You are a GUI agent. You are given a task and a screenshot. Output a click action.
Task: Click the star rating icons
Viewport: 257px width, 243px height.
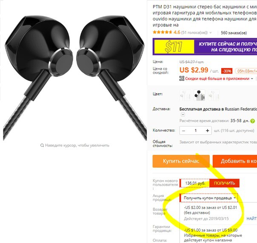163,32
